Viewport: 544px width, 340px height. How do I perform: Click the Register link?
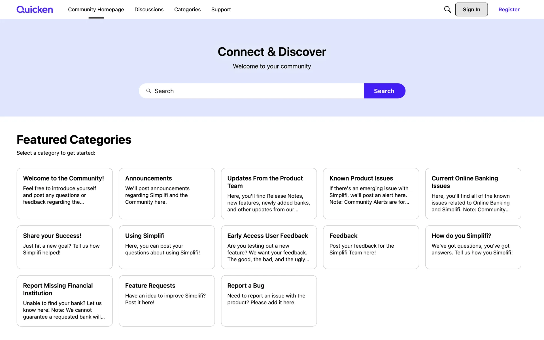pyautogui.click(x=509, y=9)
